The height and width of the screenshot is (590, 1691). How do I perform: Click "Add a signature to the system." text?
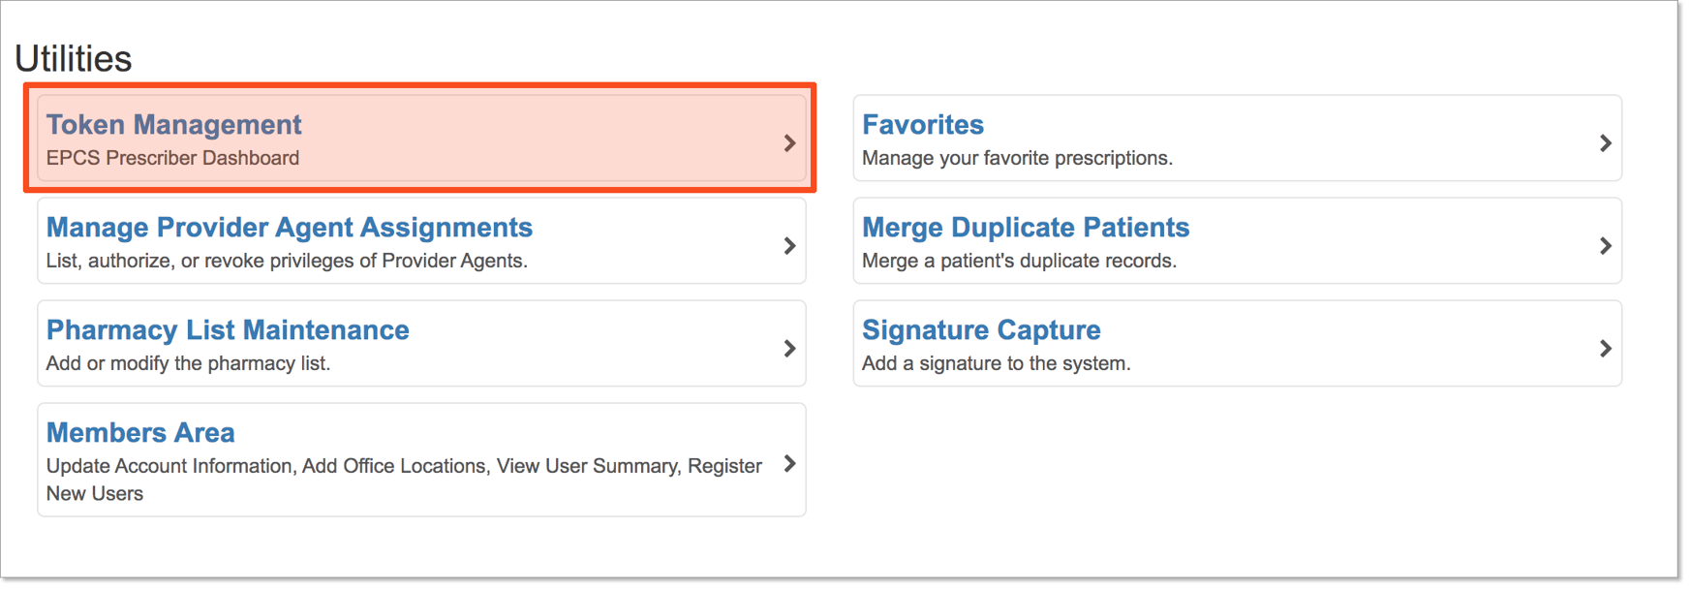(996, 363)
